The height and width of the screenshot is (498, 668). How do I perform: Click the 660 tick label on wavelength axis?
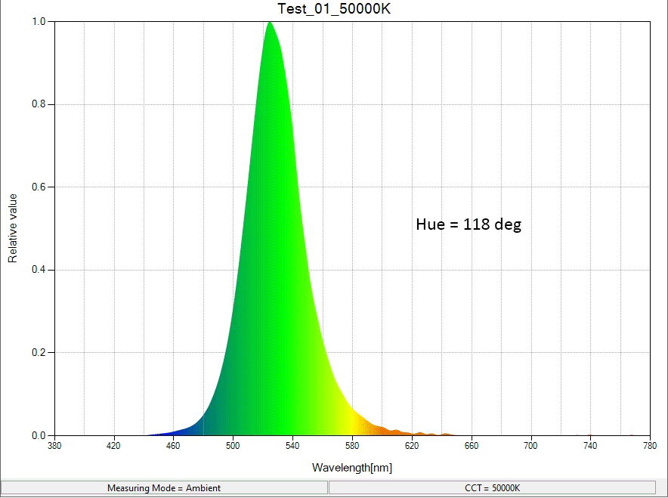[x=472, y=446]
